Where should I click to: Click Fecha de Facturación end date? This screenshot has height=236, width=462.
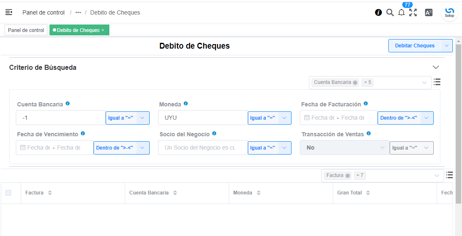point(353,118)
